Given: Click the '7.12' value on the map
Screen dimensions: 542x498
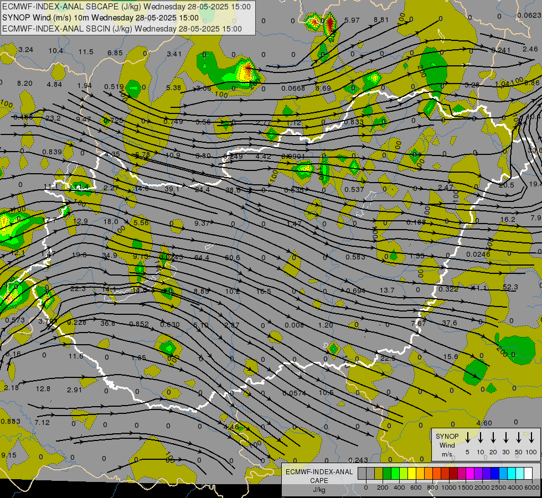Looking at the screenshot, I should point(42,422).
